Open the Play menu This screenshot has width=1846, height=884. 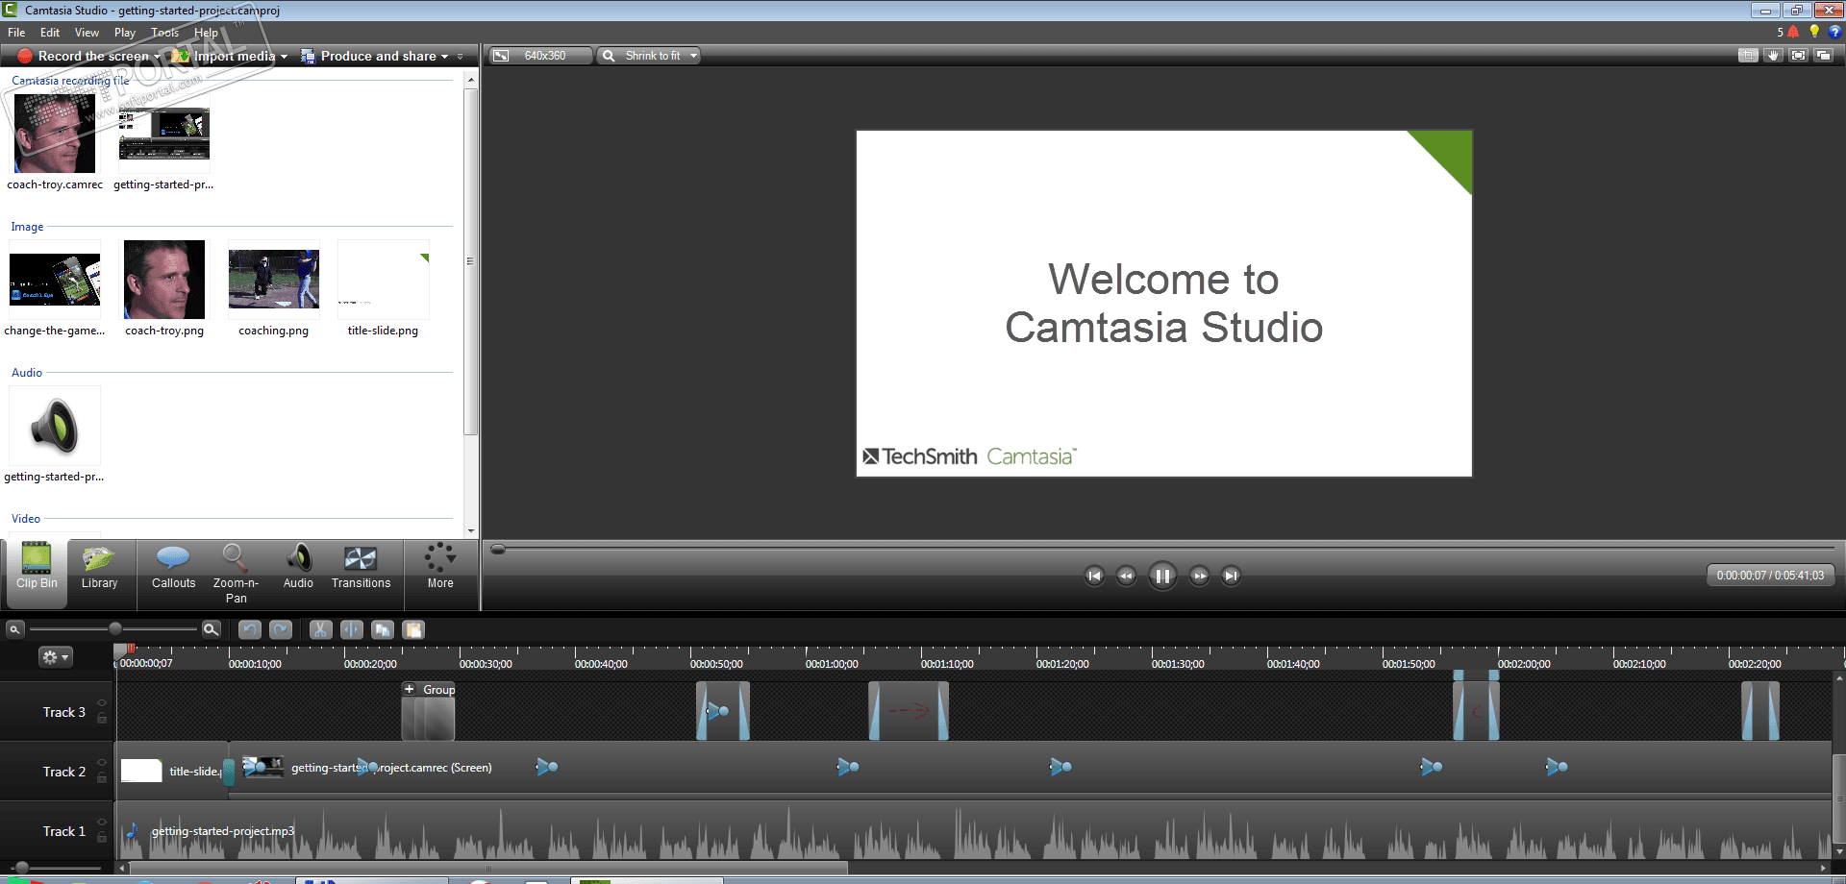[125, 32]
